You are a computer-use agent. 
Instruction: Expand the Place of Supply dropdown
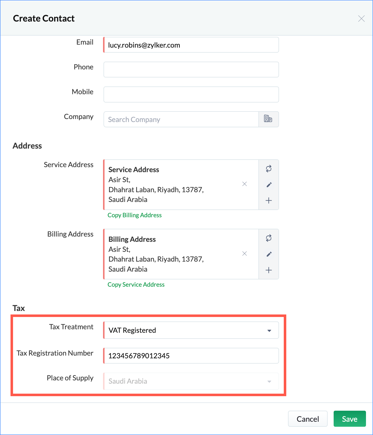(191, 381)
